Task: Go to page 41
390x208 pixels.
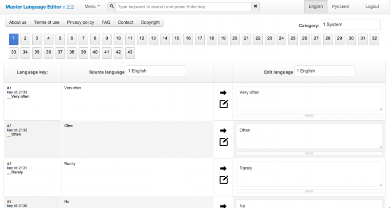Action: (107, 53)
